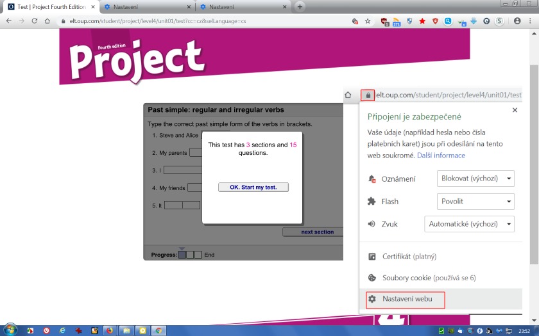Image resolution: width=539 pixels, height=336 pixels.
Task: Switch to the second Nastavení tab
Action: [243, 7]
